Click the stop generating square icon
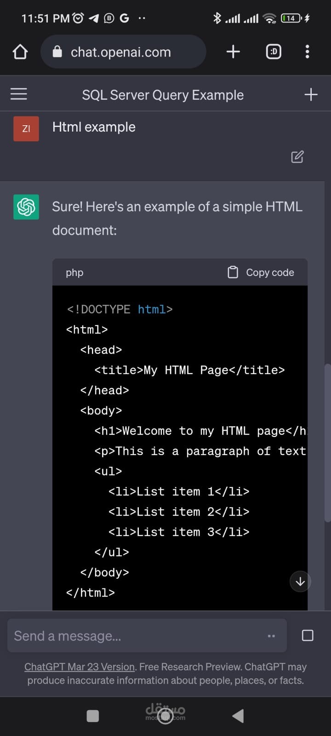331x736 pixels. tap(308, 636)
